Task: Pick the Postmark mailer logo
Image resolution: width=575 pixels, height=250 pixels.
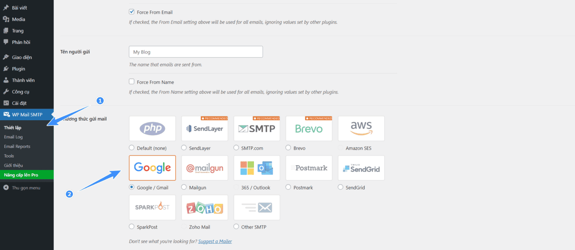Action: (x=309, y=168)
